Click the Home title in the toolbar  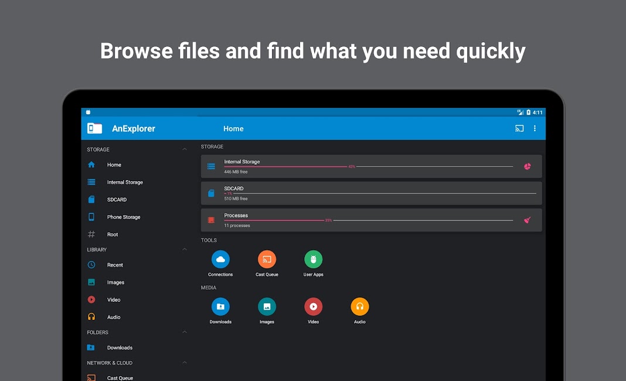233,128
